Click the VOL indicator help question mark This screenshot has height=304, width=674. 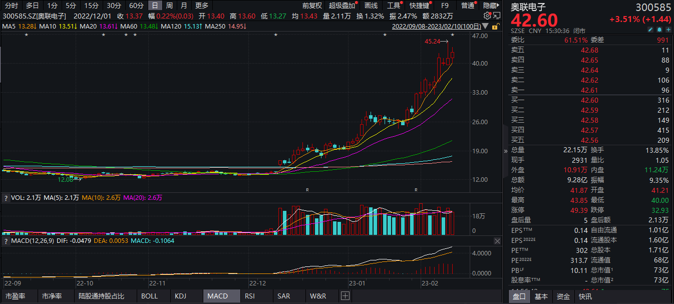pyautogui.click(x=6, y=198)
